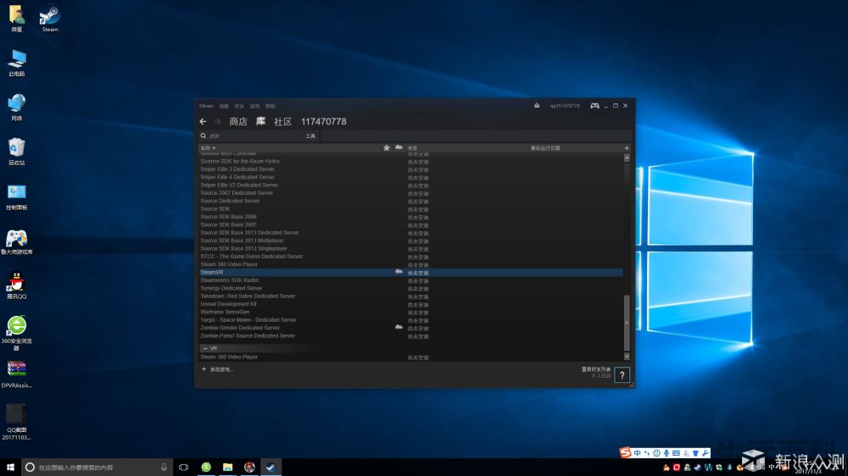Go back with the Steam back arrow

click(203, 122)
